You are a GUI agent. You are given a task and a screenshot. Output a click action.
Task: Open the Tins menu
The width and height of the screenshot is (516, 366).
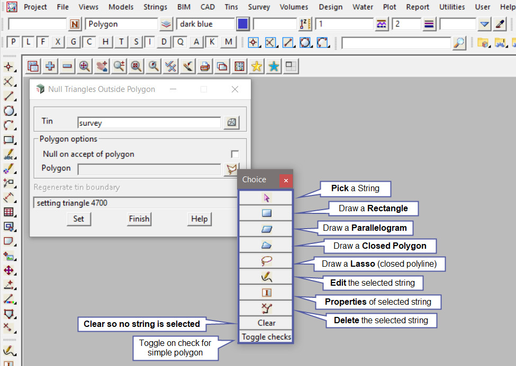click(x=231, y=7)
